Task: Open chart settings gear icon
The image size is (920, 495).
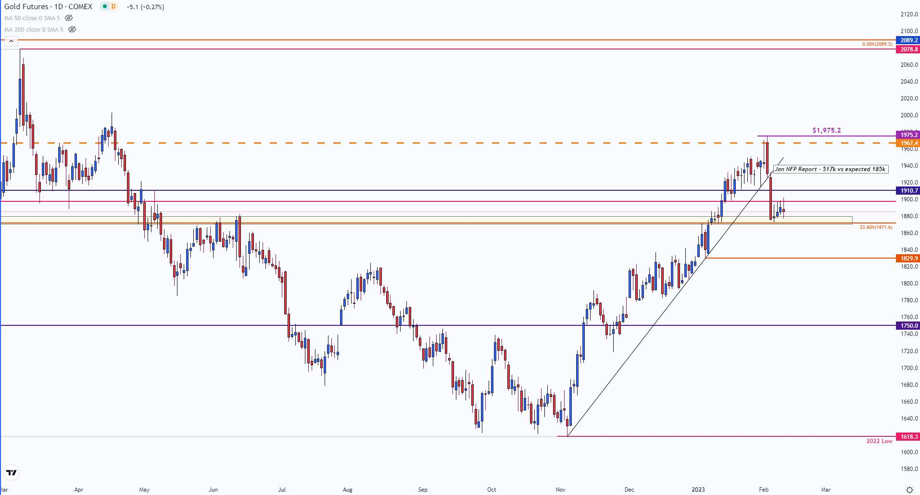Action: click(909, 490)
